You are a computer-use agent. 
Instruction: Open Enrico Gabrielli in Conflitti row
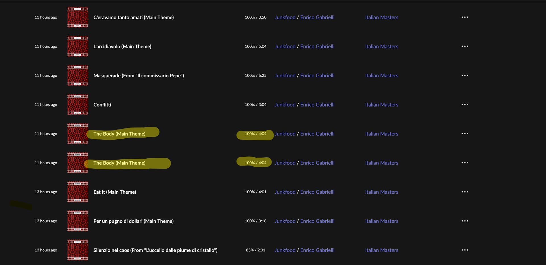[x=317, y=105]
